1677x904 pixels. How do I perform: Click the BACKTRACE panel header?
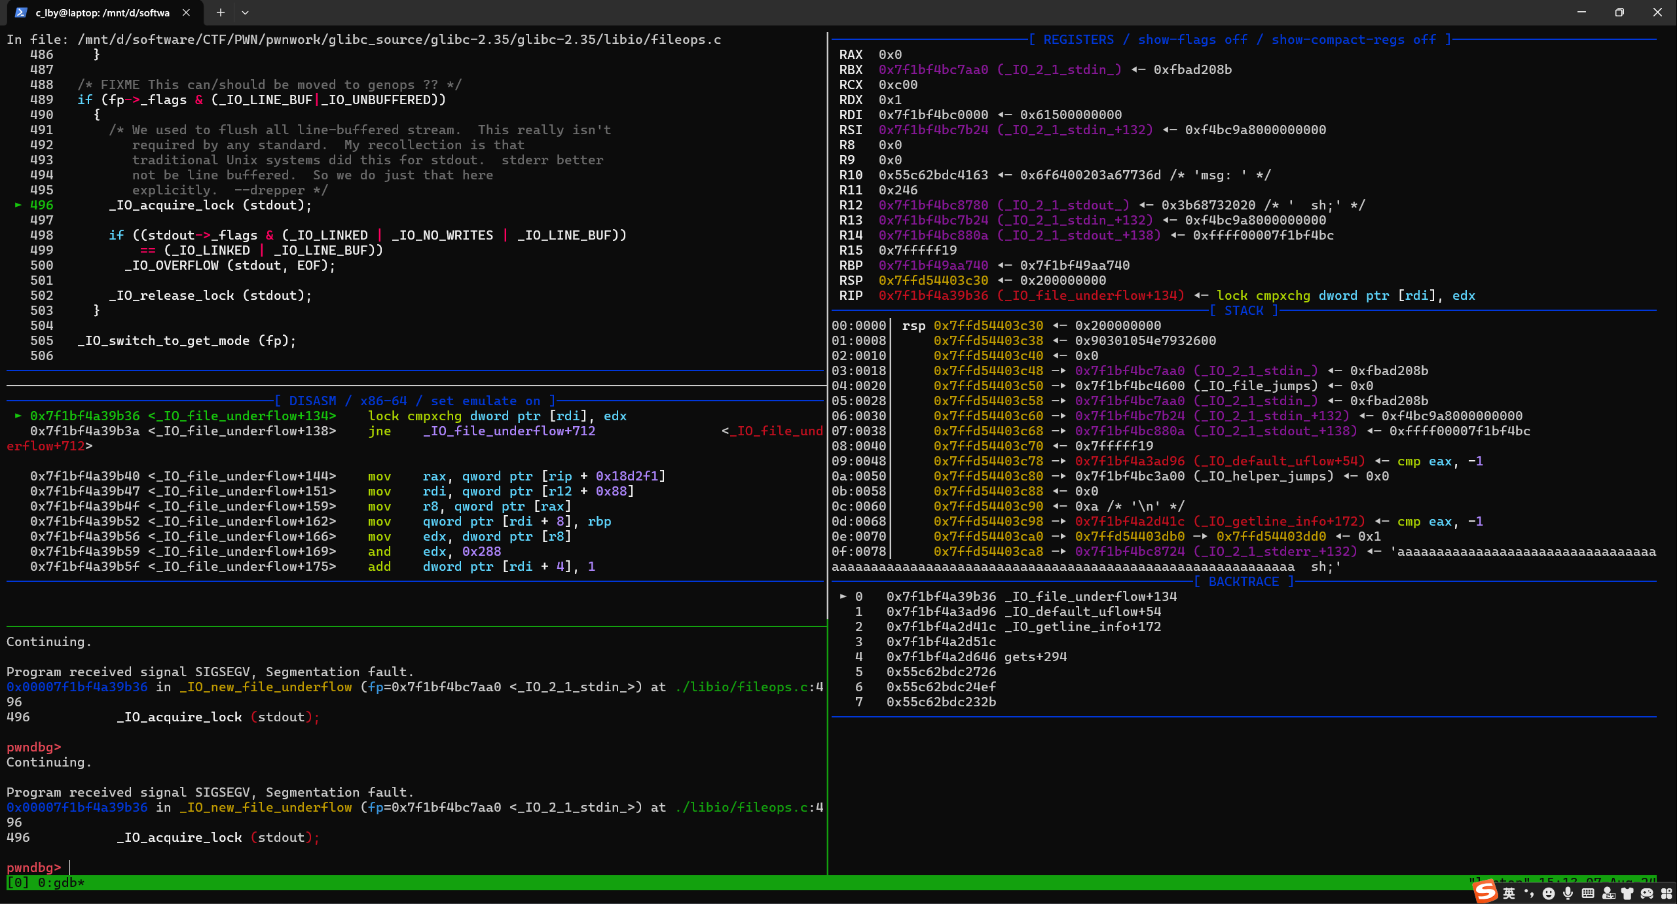(x=1244, y=581)
